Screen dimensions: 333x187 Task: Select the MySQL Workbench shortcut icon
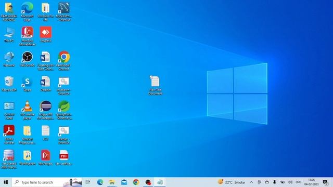(63, 11)
